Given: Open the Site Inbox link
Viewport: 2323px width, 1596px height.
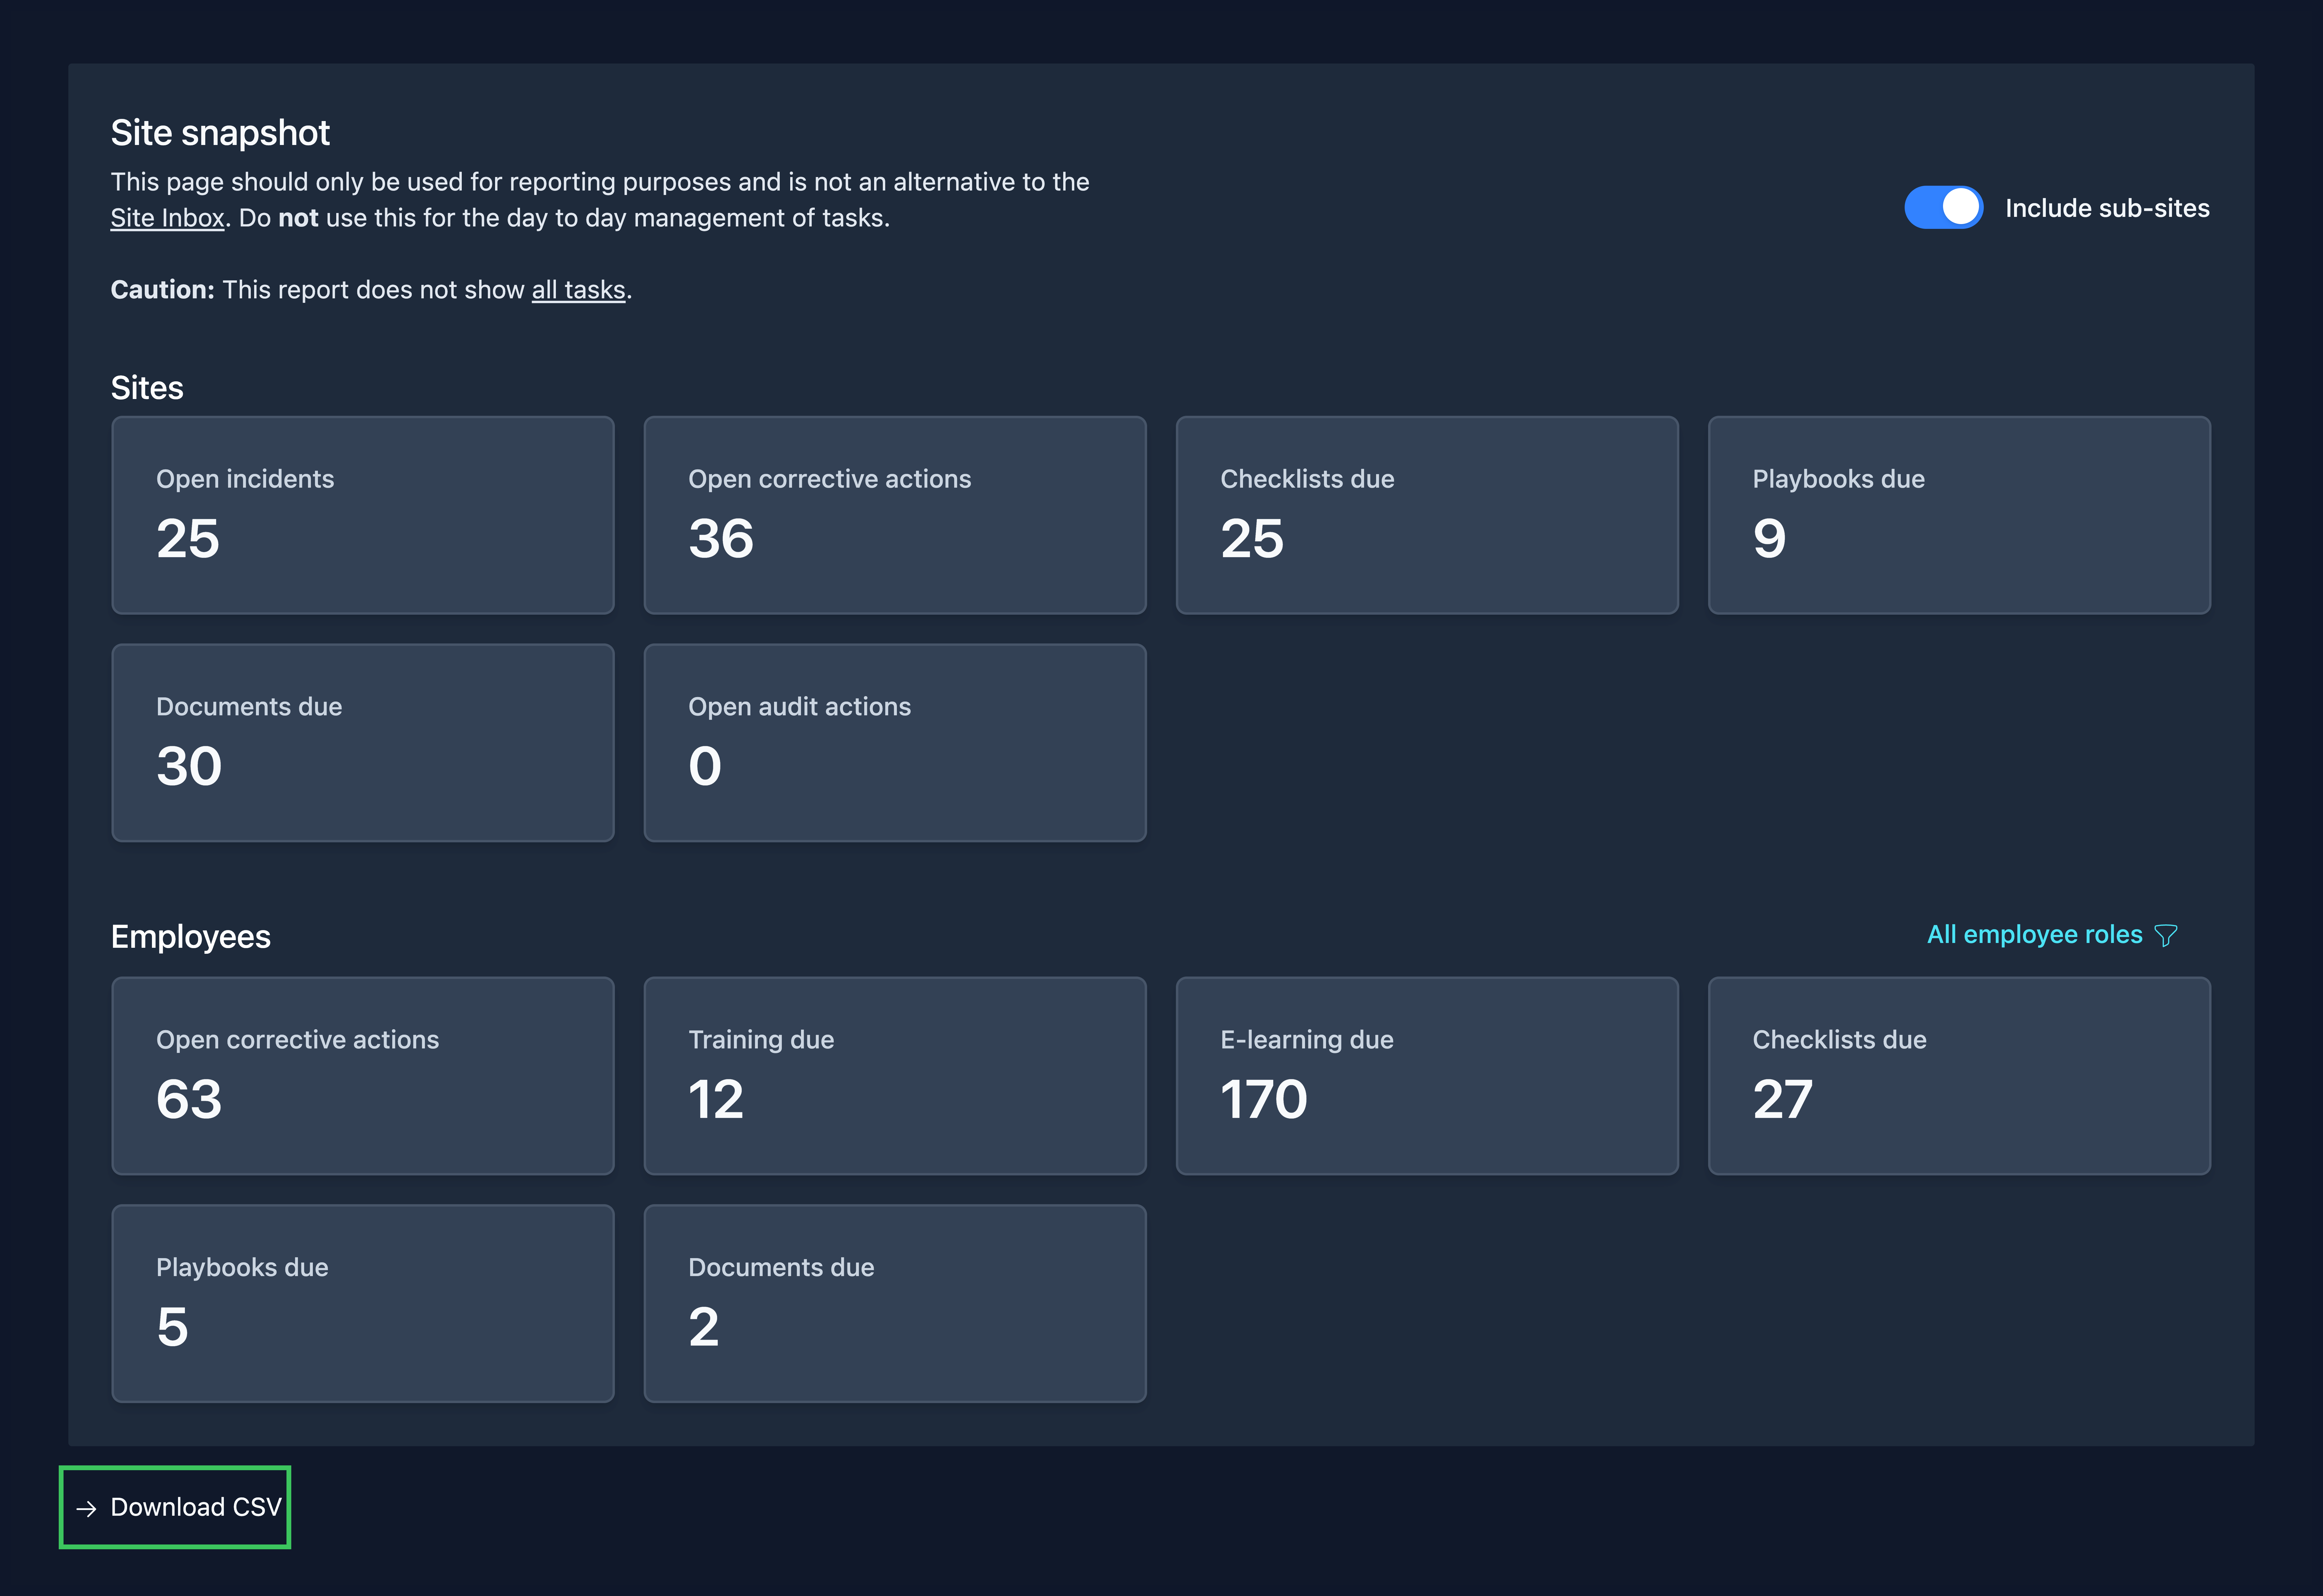Looking at the screenshot, I should point(167,218).
